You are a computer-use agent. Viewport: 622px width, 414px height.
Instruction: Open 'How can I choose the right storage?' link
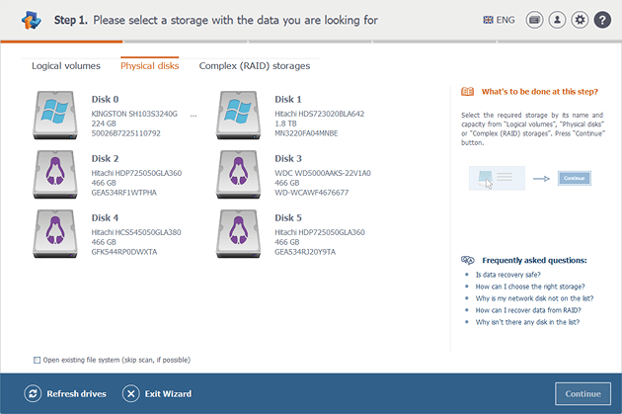pyautogui.click(x=530, y=287)
